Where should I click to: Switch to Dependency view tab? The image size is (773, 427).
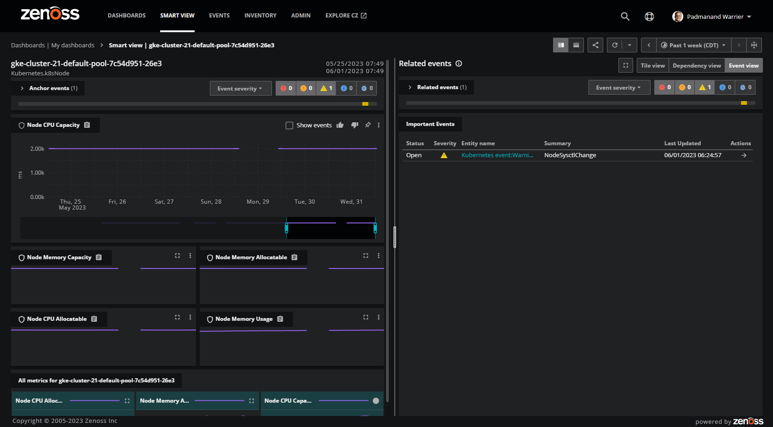click(x=697, y=66)
